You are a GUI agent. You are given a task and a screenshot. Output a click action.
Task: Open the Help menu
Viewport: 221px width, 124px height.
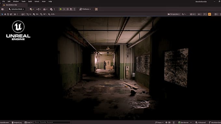click(x=50, y=1)
